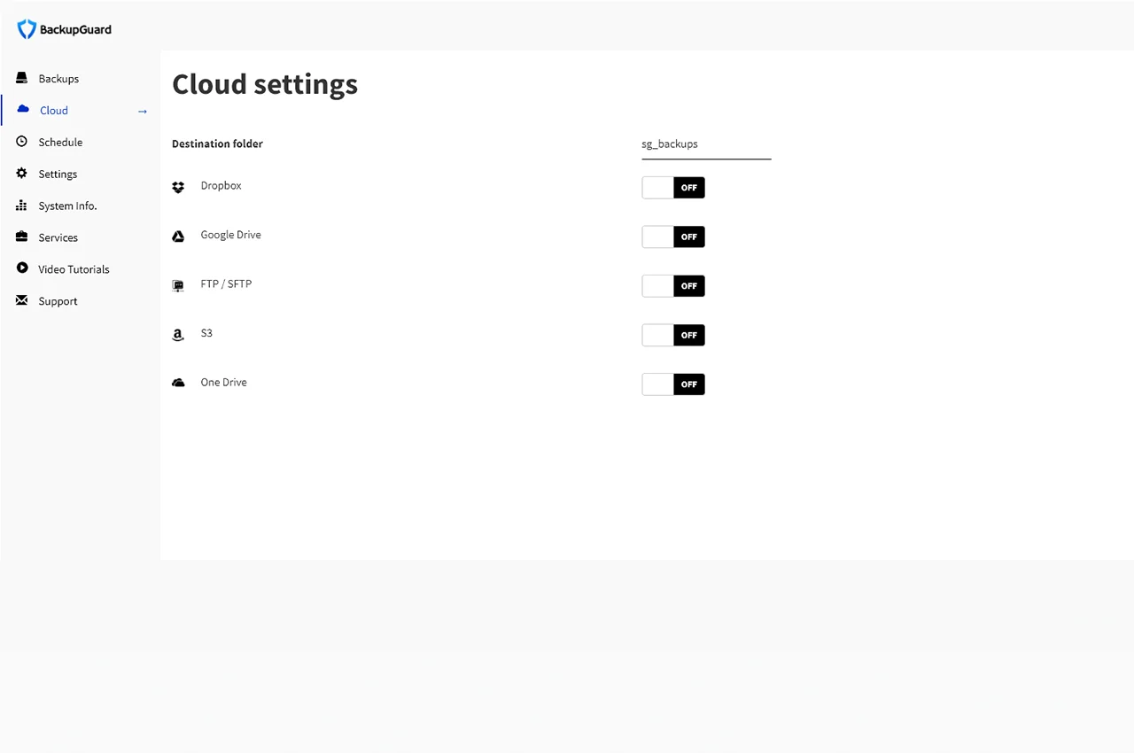The width and height of the screenshot is (1134, 753).
Task: Click the Settings gear icon in sidebar
Action: 21,174
